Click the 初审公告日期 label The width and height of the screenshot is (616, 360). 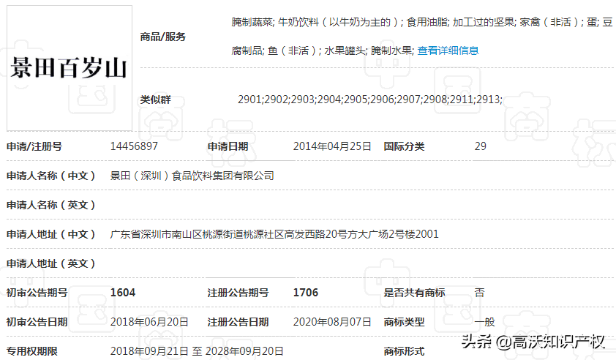point(37,322)
